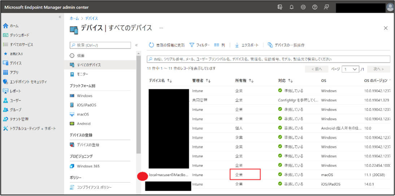Click the 前へ previous page button
The image size is (395, 196).
coord(316,69)
